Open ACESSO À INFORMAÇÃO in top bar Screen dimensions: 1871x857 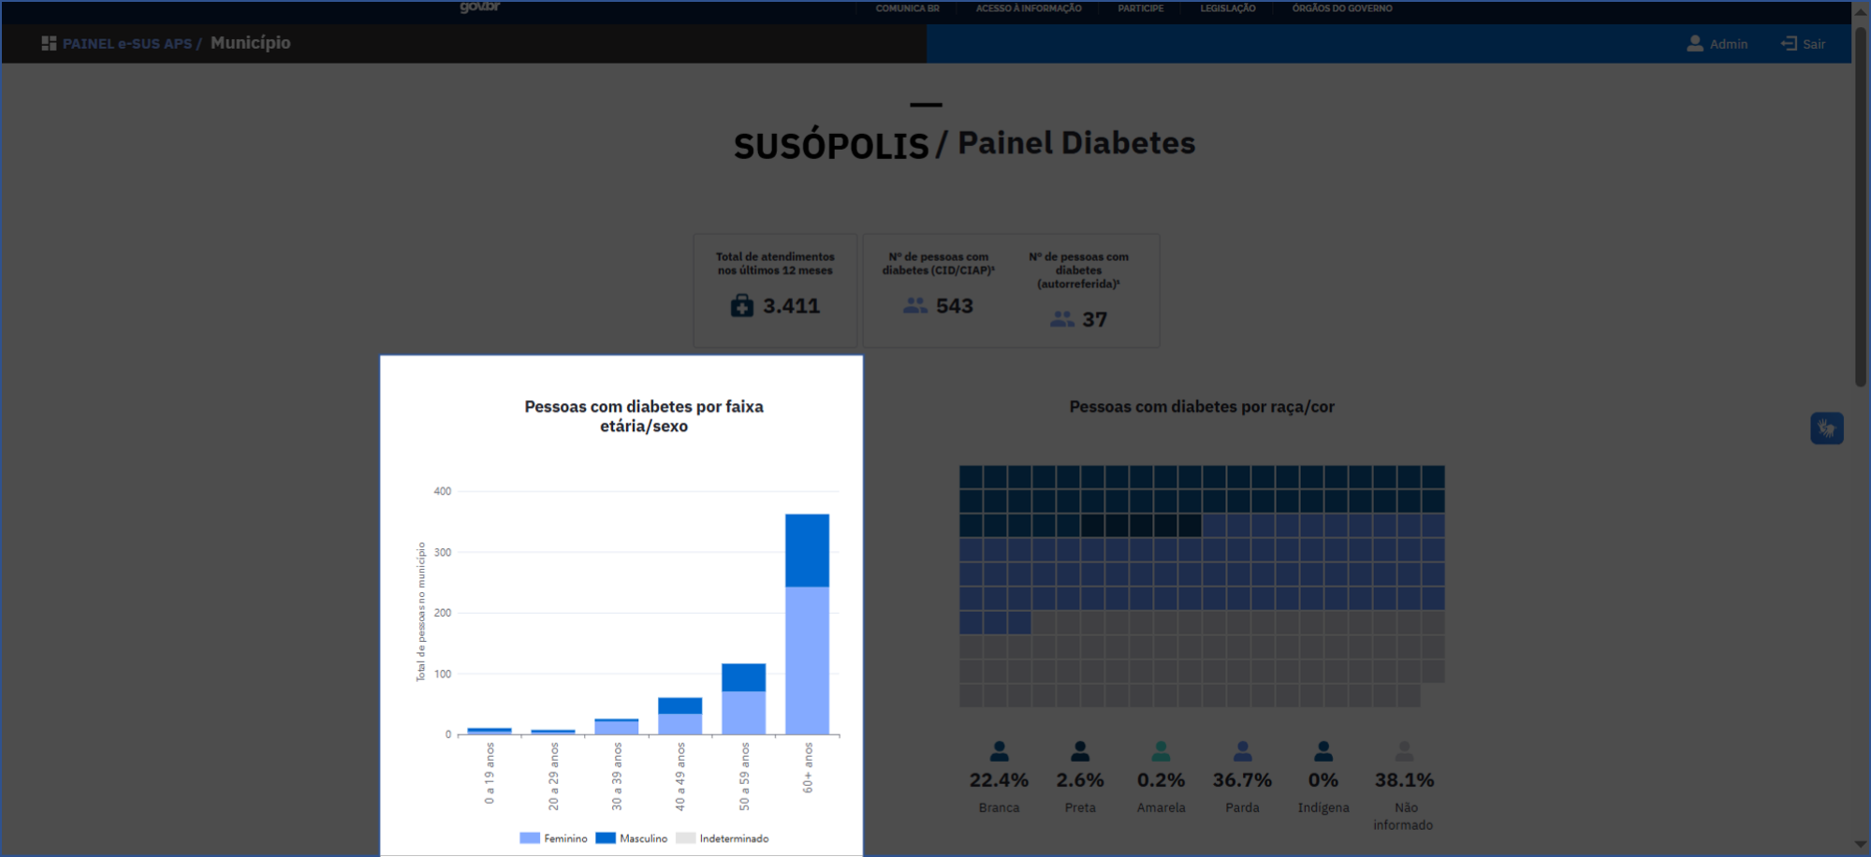click(x=1028, y=8)
